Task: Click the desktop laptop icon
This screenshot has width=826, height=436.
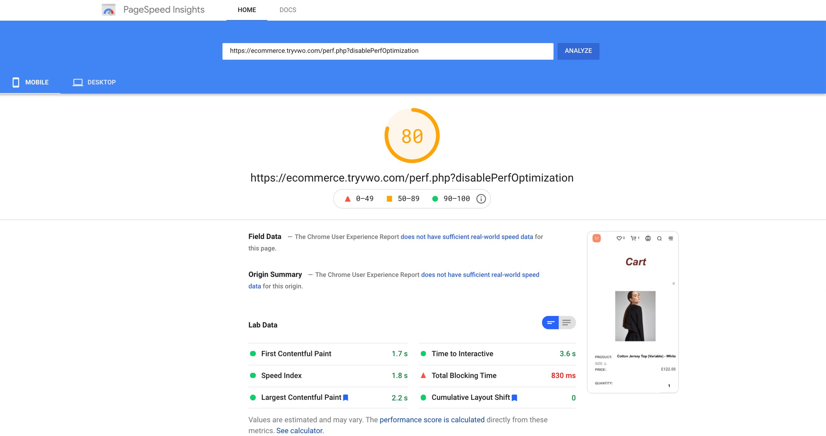Action: coord(78,82)
